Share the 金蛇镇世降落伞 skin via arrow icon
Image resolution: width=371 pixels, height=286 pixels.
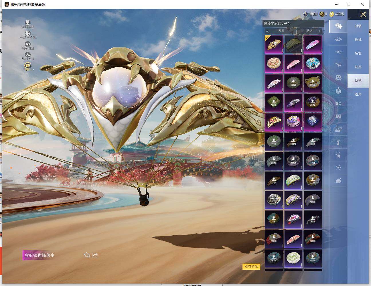click(x=95, y=255)
